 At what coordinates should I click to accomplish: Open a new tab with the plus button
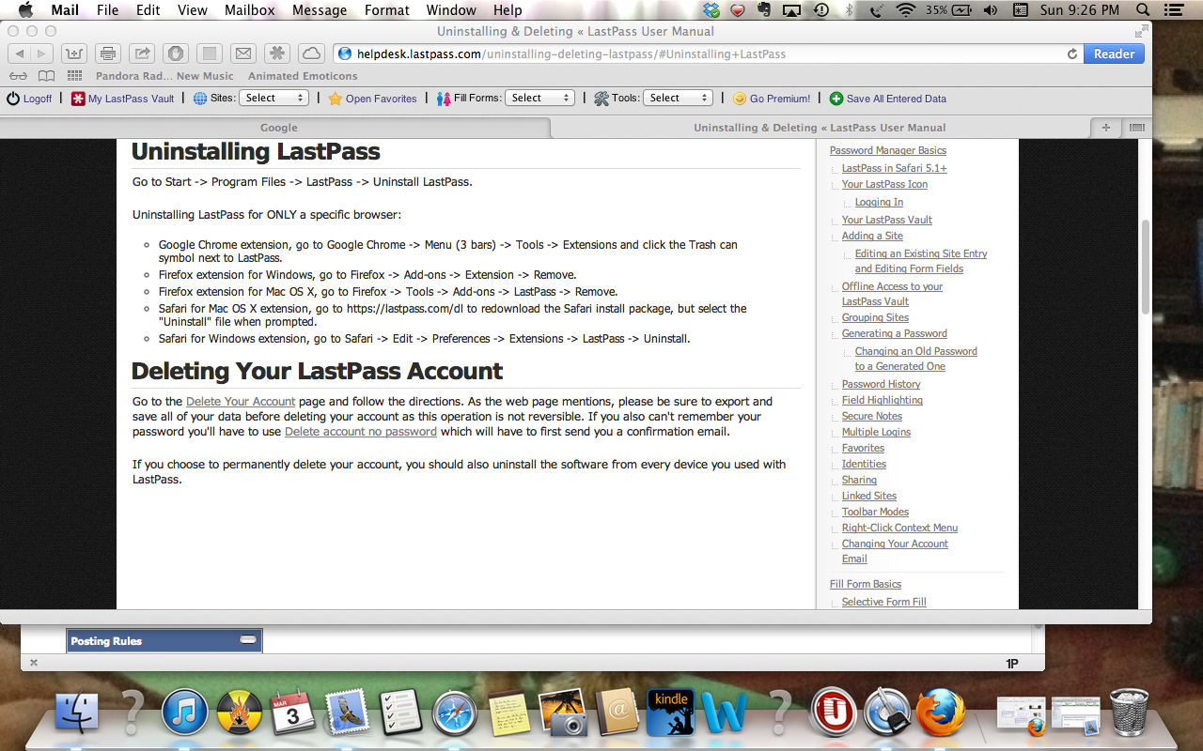coord(1105,128)
